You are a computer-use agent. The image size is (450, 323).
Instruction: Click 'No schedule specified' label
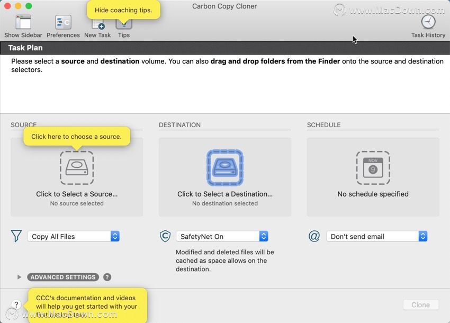click(373, 194)
